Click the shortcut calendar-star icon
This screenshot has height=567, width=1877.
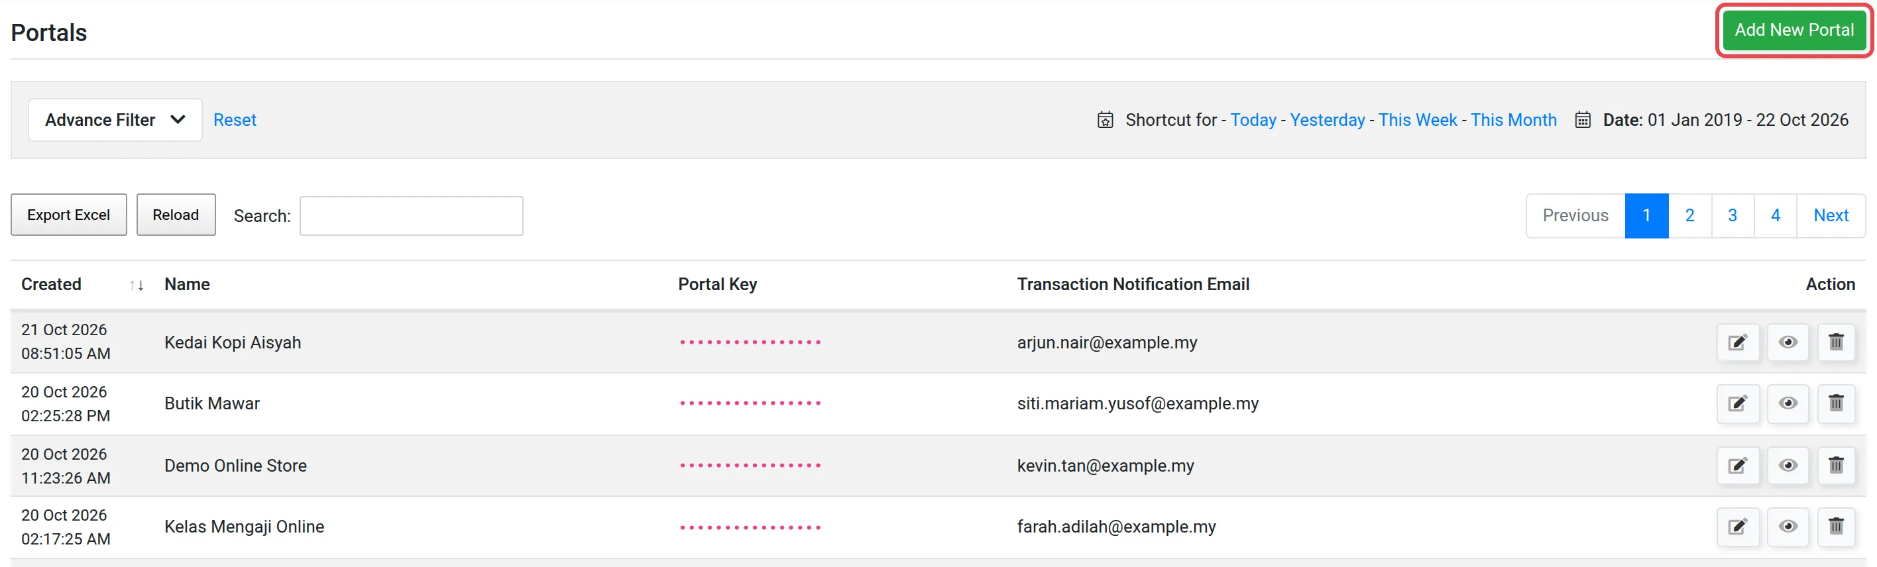pyautogui.click(x=1106, y=119)
